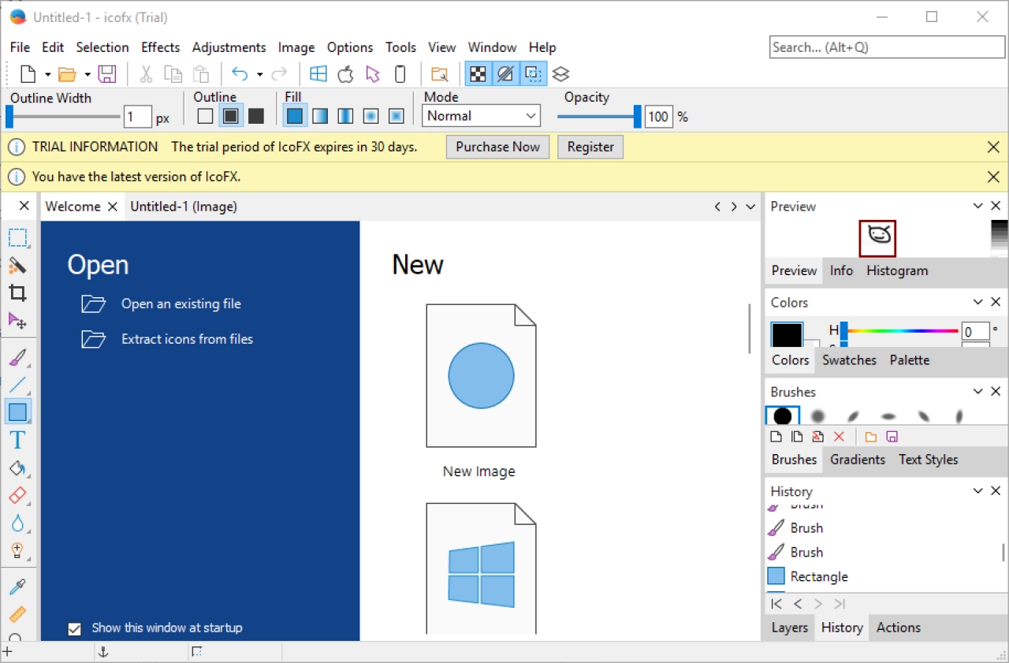The width and height of the screenshot is (1009, 663).
Task: Collapse the History panel chevron
Action: pos(978,490)
